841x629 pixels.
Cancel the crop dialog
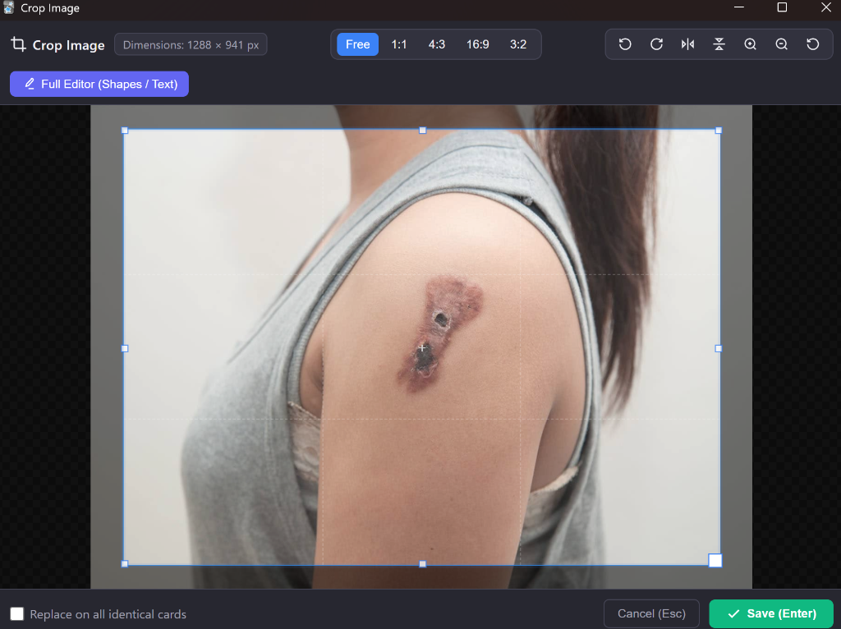651,613
